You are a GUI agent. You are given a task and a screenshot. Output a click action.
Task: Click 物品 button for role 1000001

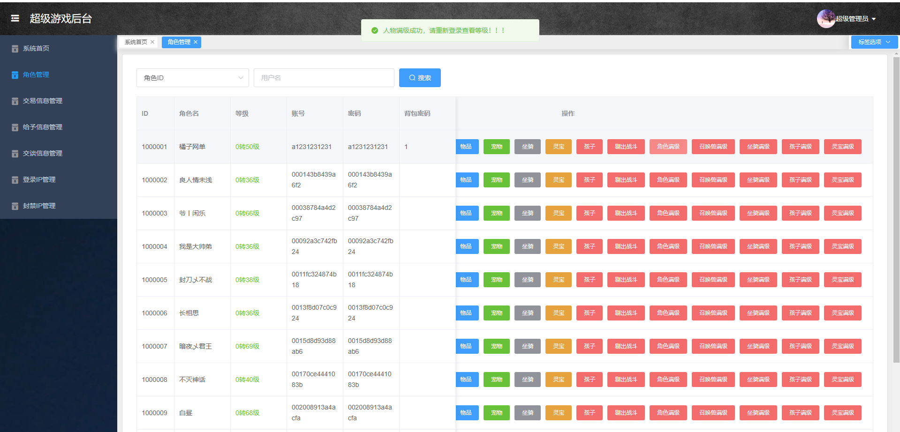click(x=466, y=147)
